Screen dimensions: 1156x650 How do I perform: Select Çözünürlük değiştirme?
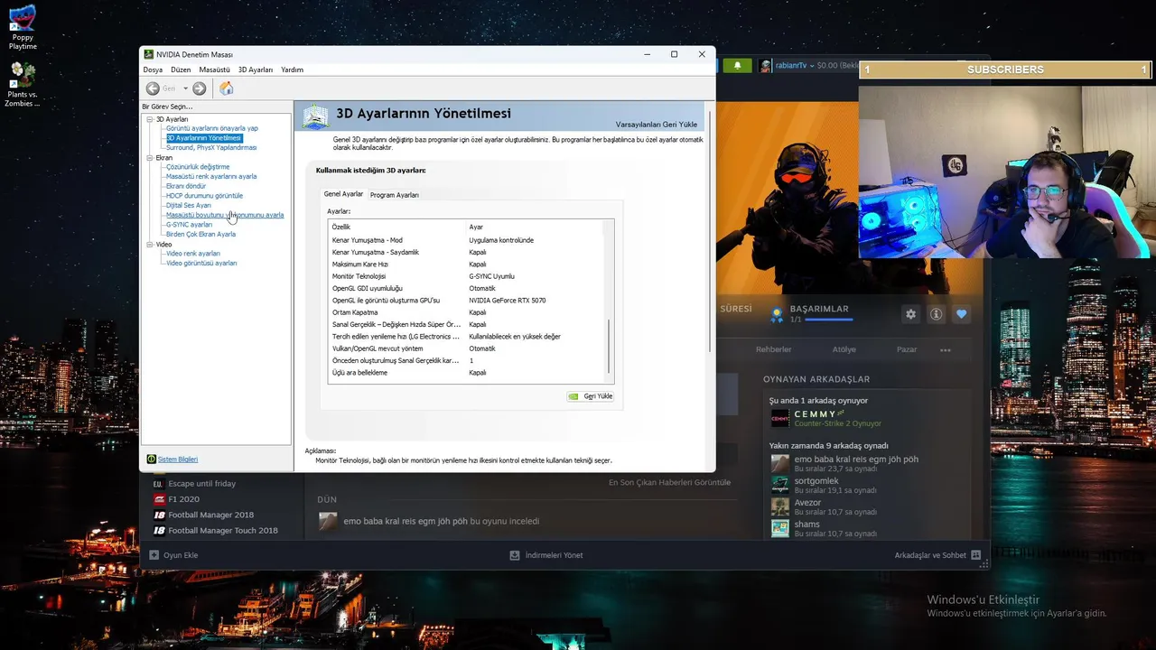(x=198, y=167)
